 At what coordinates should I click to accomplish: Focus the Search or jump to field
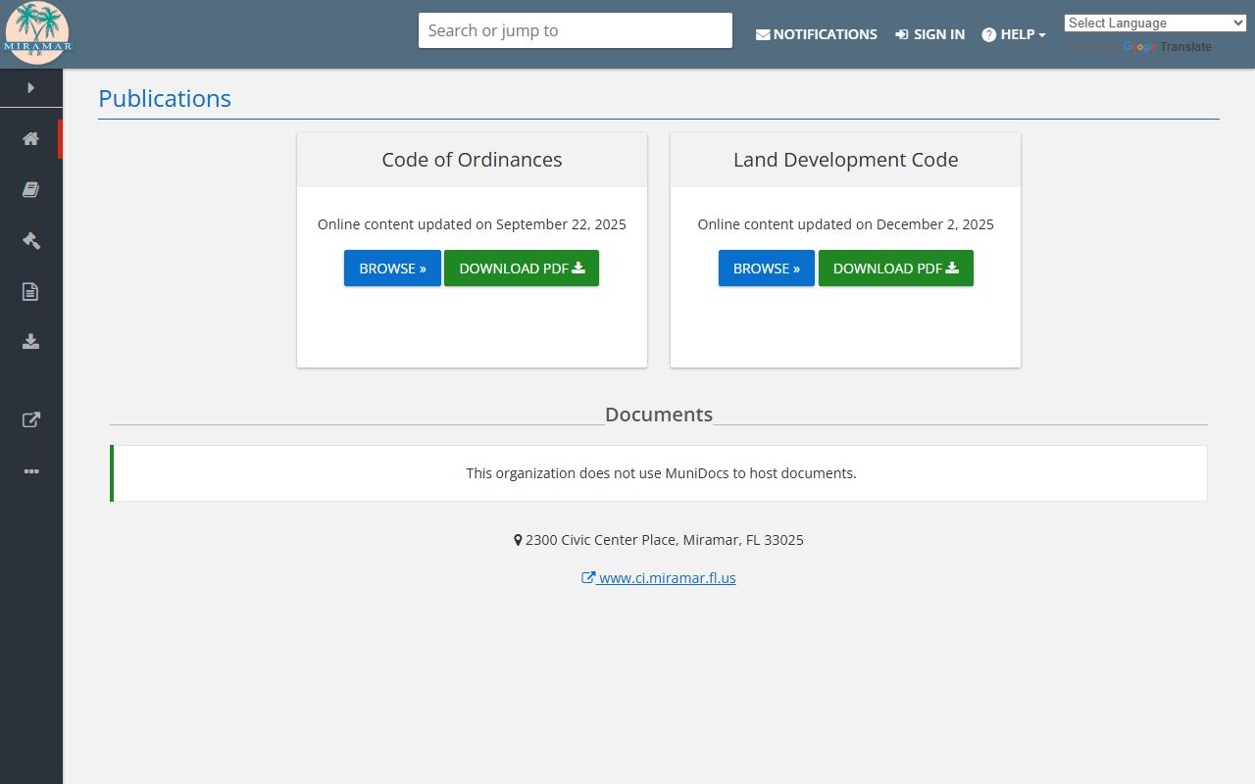(575, 30)
